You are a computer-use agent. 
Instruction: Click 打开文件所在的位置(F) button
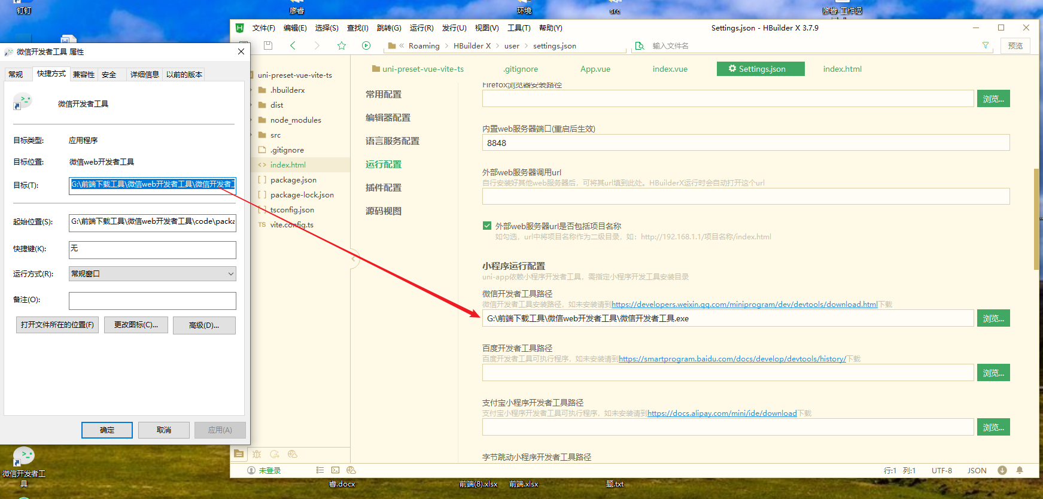point(57,325)
